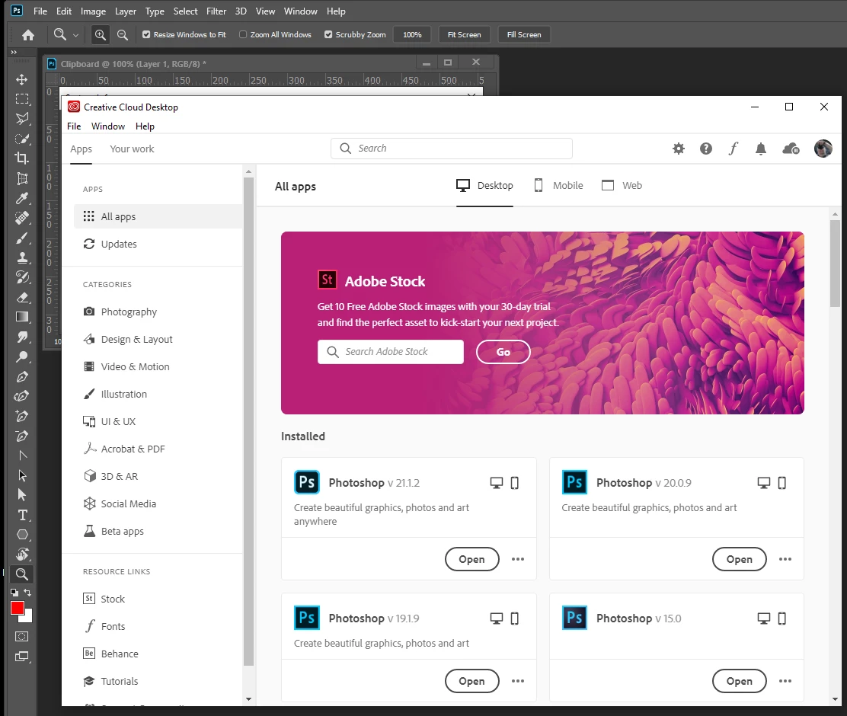
Task: Open Photoshop Filter menu
Action: tap(216, 11)
